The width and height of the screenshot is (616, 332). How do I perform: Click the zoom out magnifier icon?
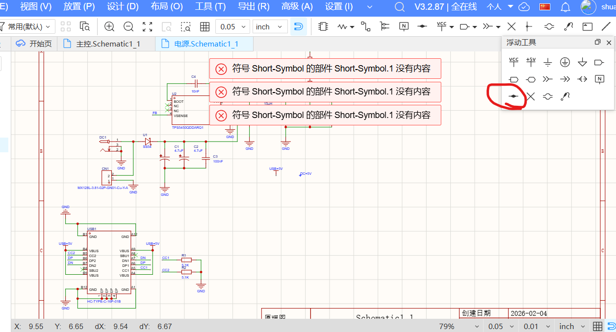128,27
